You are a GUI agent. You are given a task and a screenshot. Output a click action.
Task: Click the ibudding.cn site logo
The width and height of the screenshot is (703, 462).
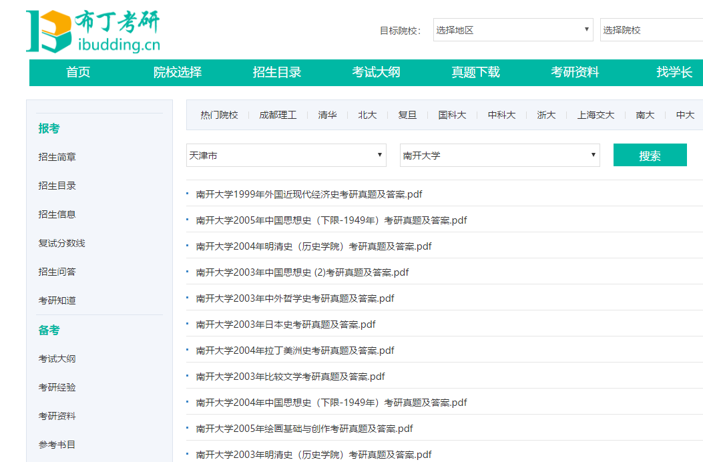(93, 31)
